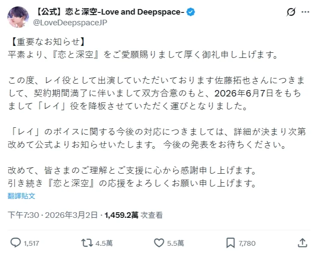
Task: Click the 翻譯貼文 translate link
Action: click(21, 196)
